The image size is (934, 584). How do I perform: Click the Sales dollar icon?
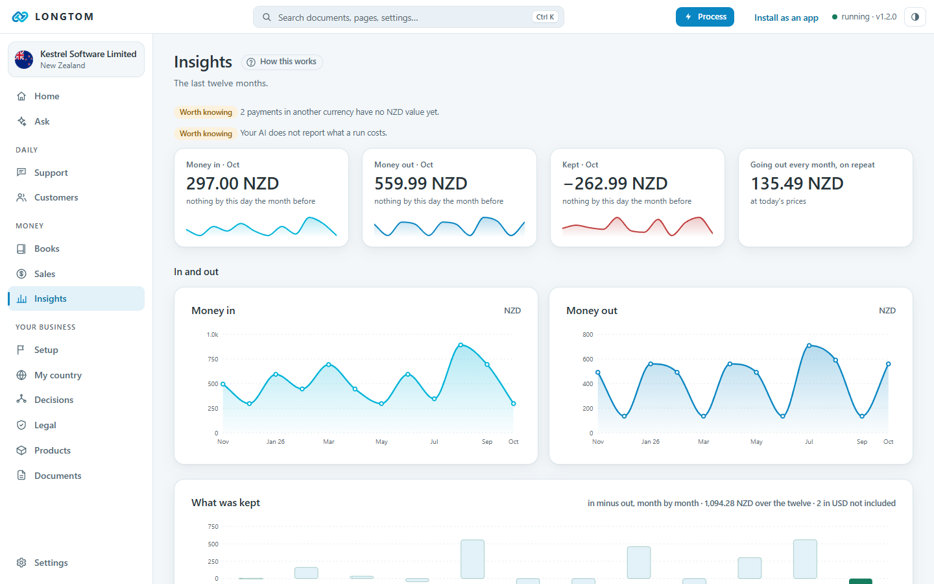(x=21, y=274)
